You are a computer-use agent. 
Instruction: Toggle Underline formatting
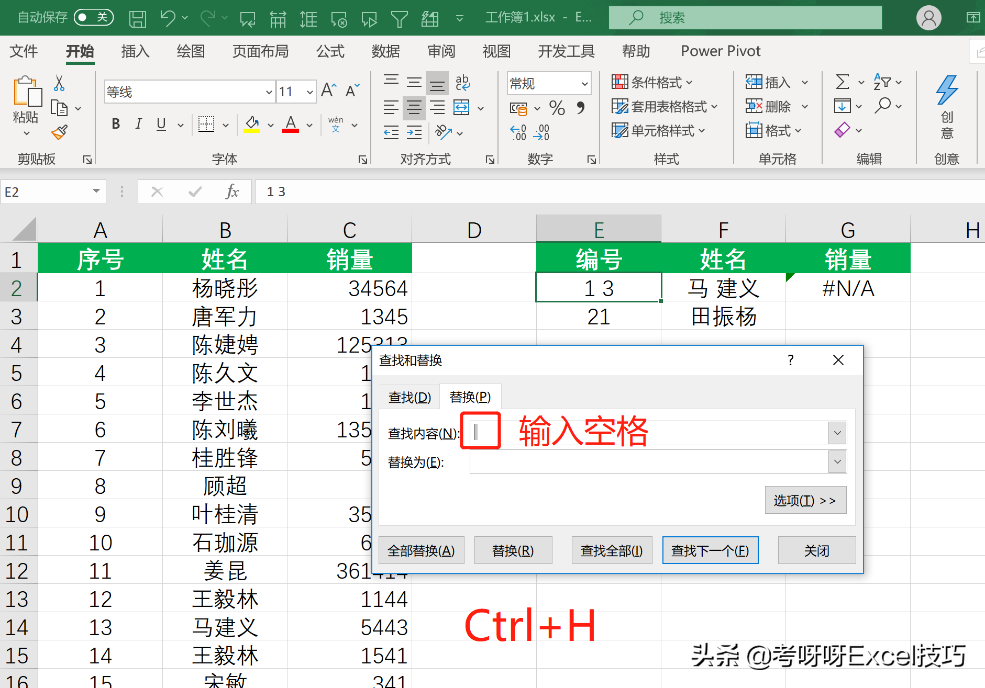(x=161, y=124)
